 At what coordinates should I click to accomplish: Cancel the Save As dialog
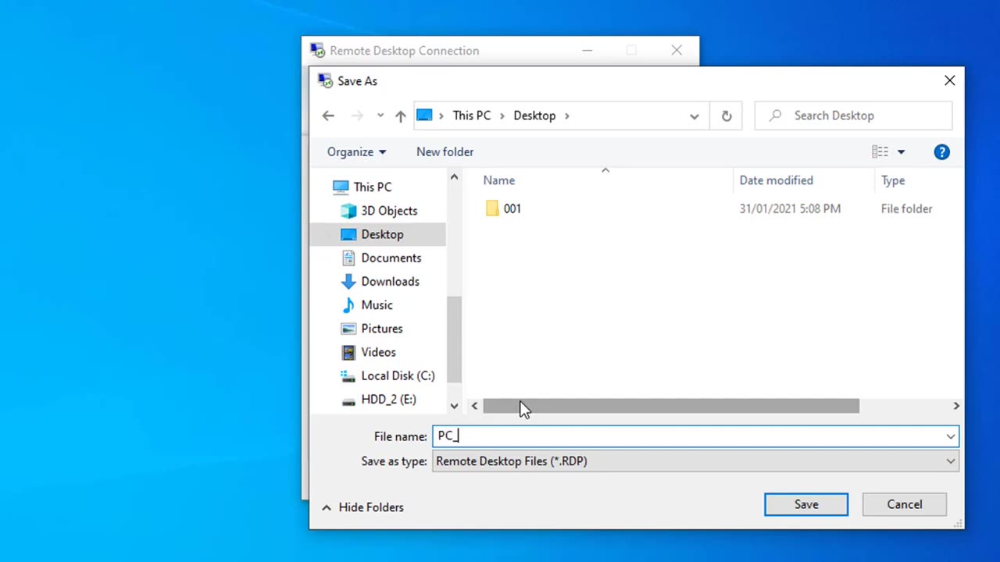[x=905, y=504]
